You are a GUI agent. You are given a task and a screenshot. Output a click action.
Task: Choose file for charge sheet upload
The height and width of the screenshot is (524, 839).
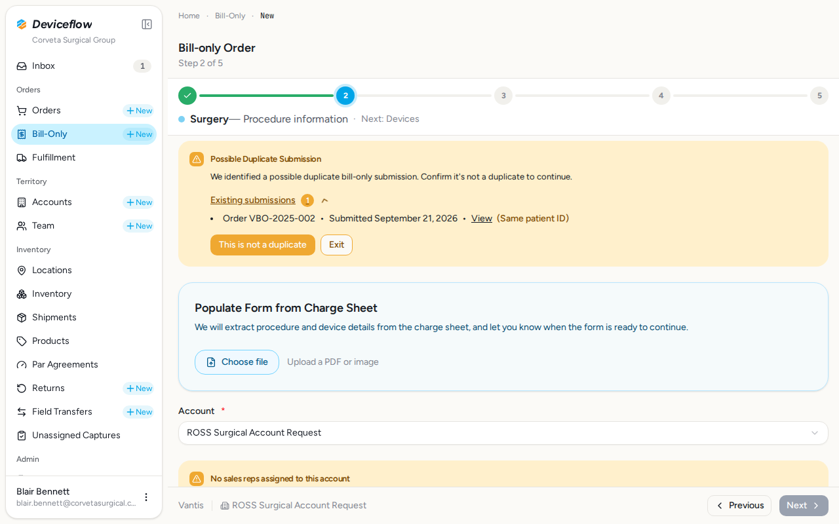point(237,362)
